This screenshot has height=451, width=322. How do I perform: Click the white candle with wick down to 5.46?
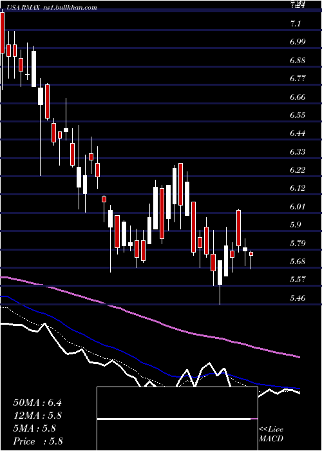[220, 273]
